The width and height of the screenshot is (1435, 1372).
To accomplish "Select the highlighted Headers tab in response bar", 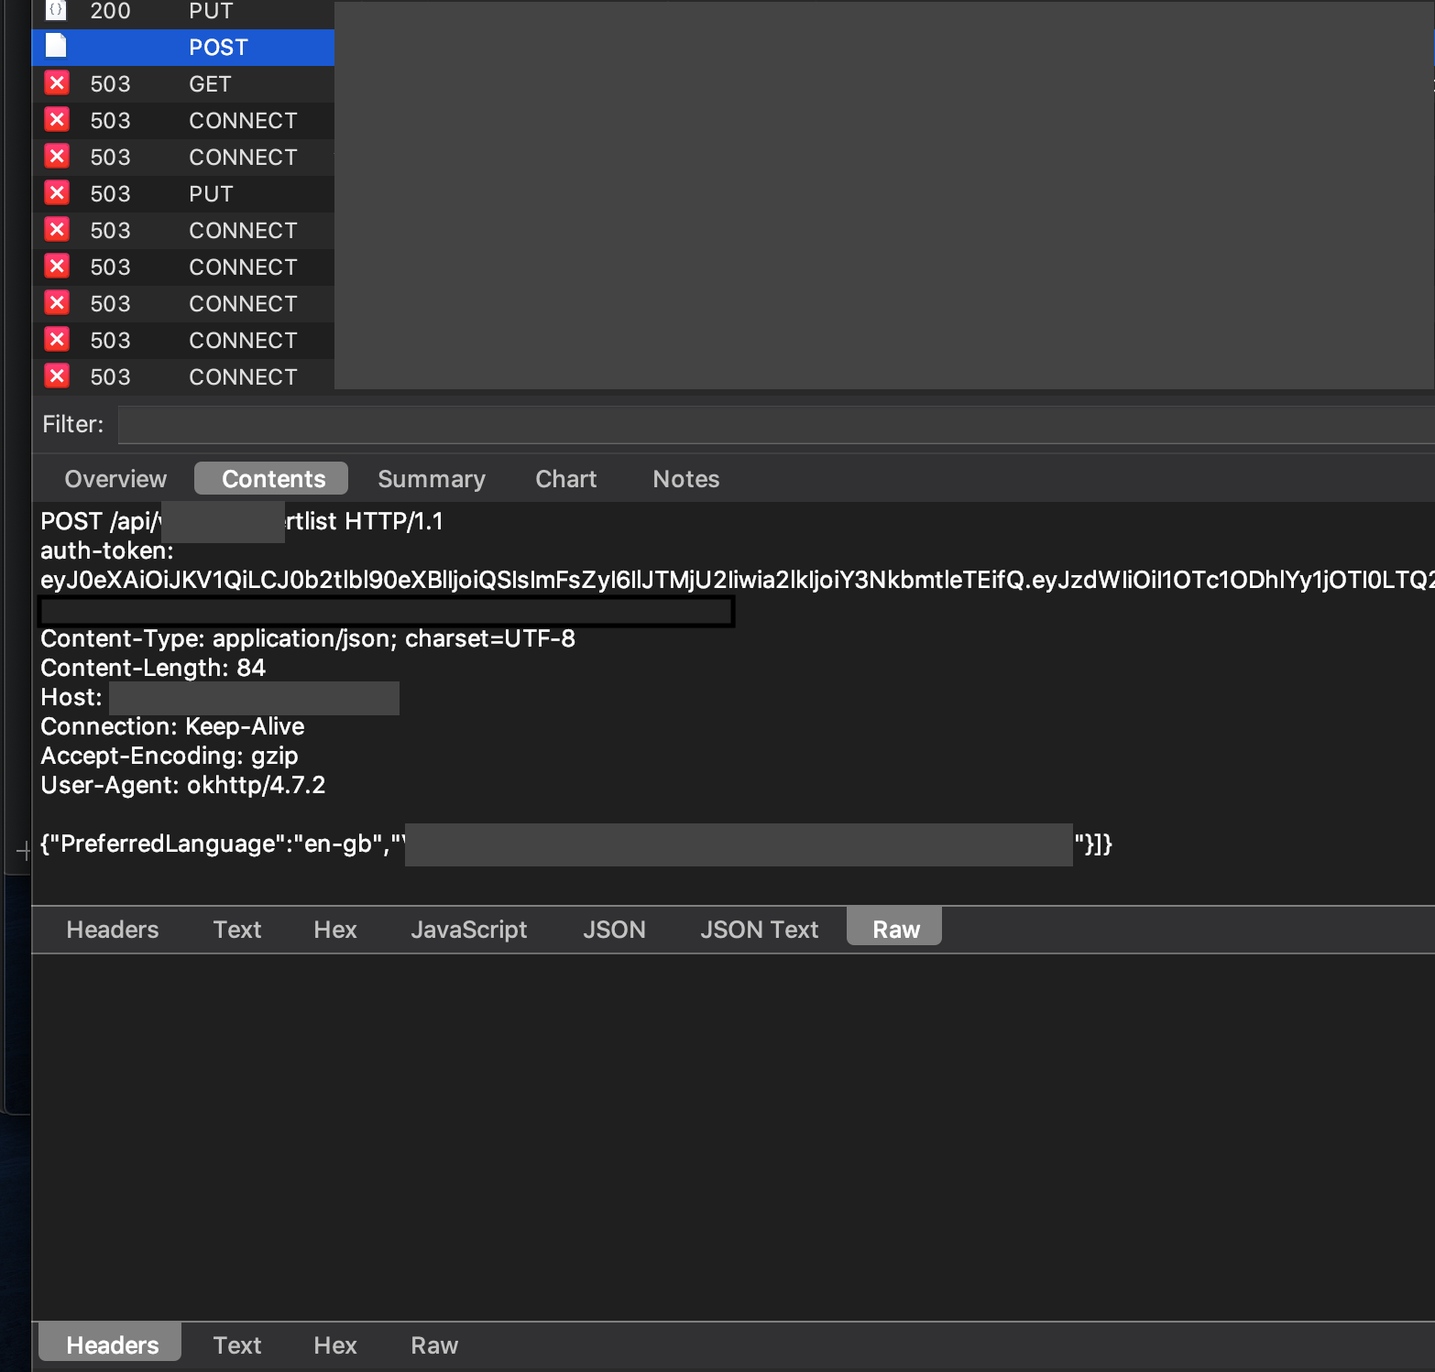I will click(x=110, y=1343).
